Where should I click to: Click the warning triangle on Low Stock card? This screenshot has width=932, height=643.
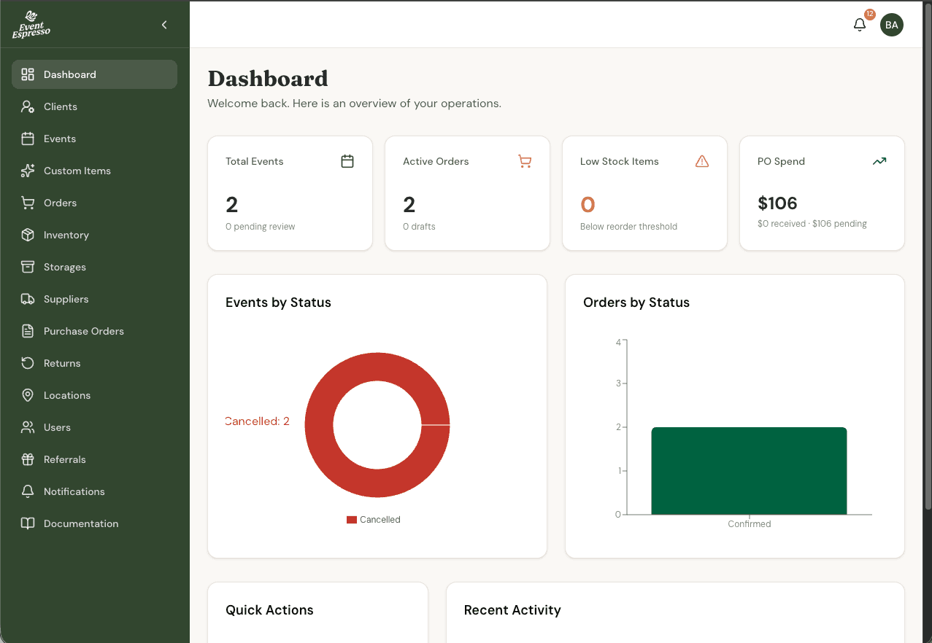pyautogui.click(x=702, y=161)
